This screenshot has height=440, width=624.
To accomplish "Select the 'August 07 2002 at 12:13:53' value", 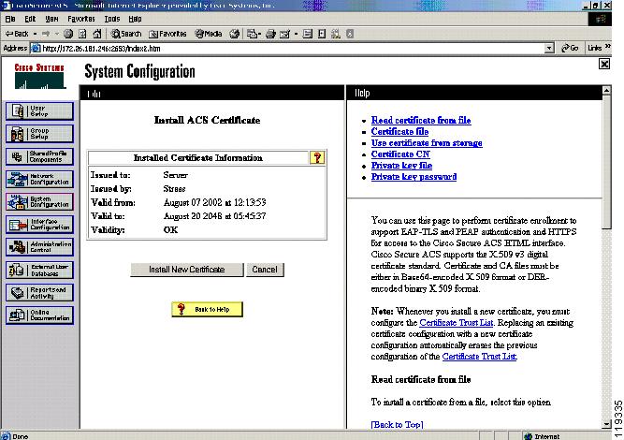I will coord(214,202).
